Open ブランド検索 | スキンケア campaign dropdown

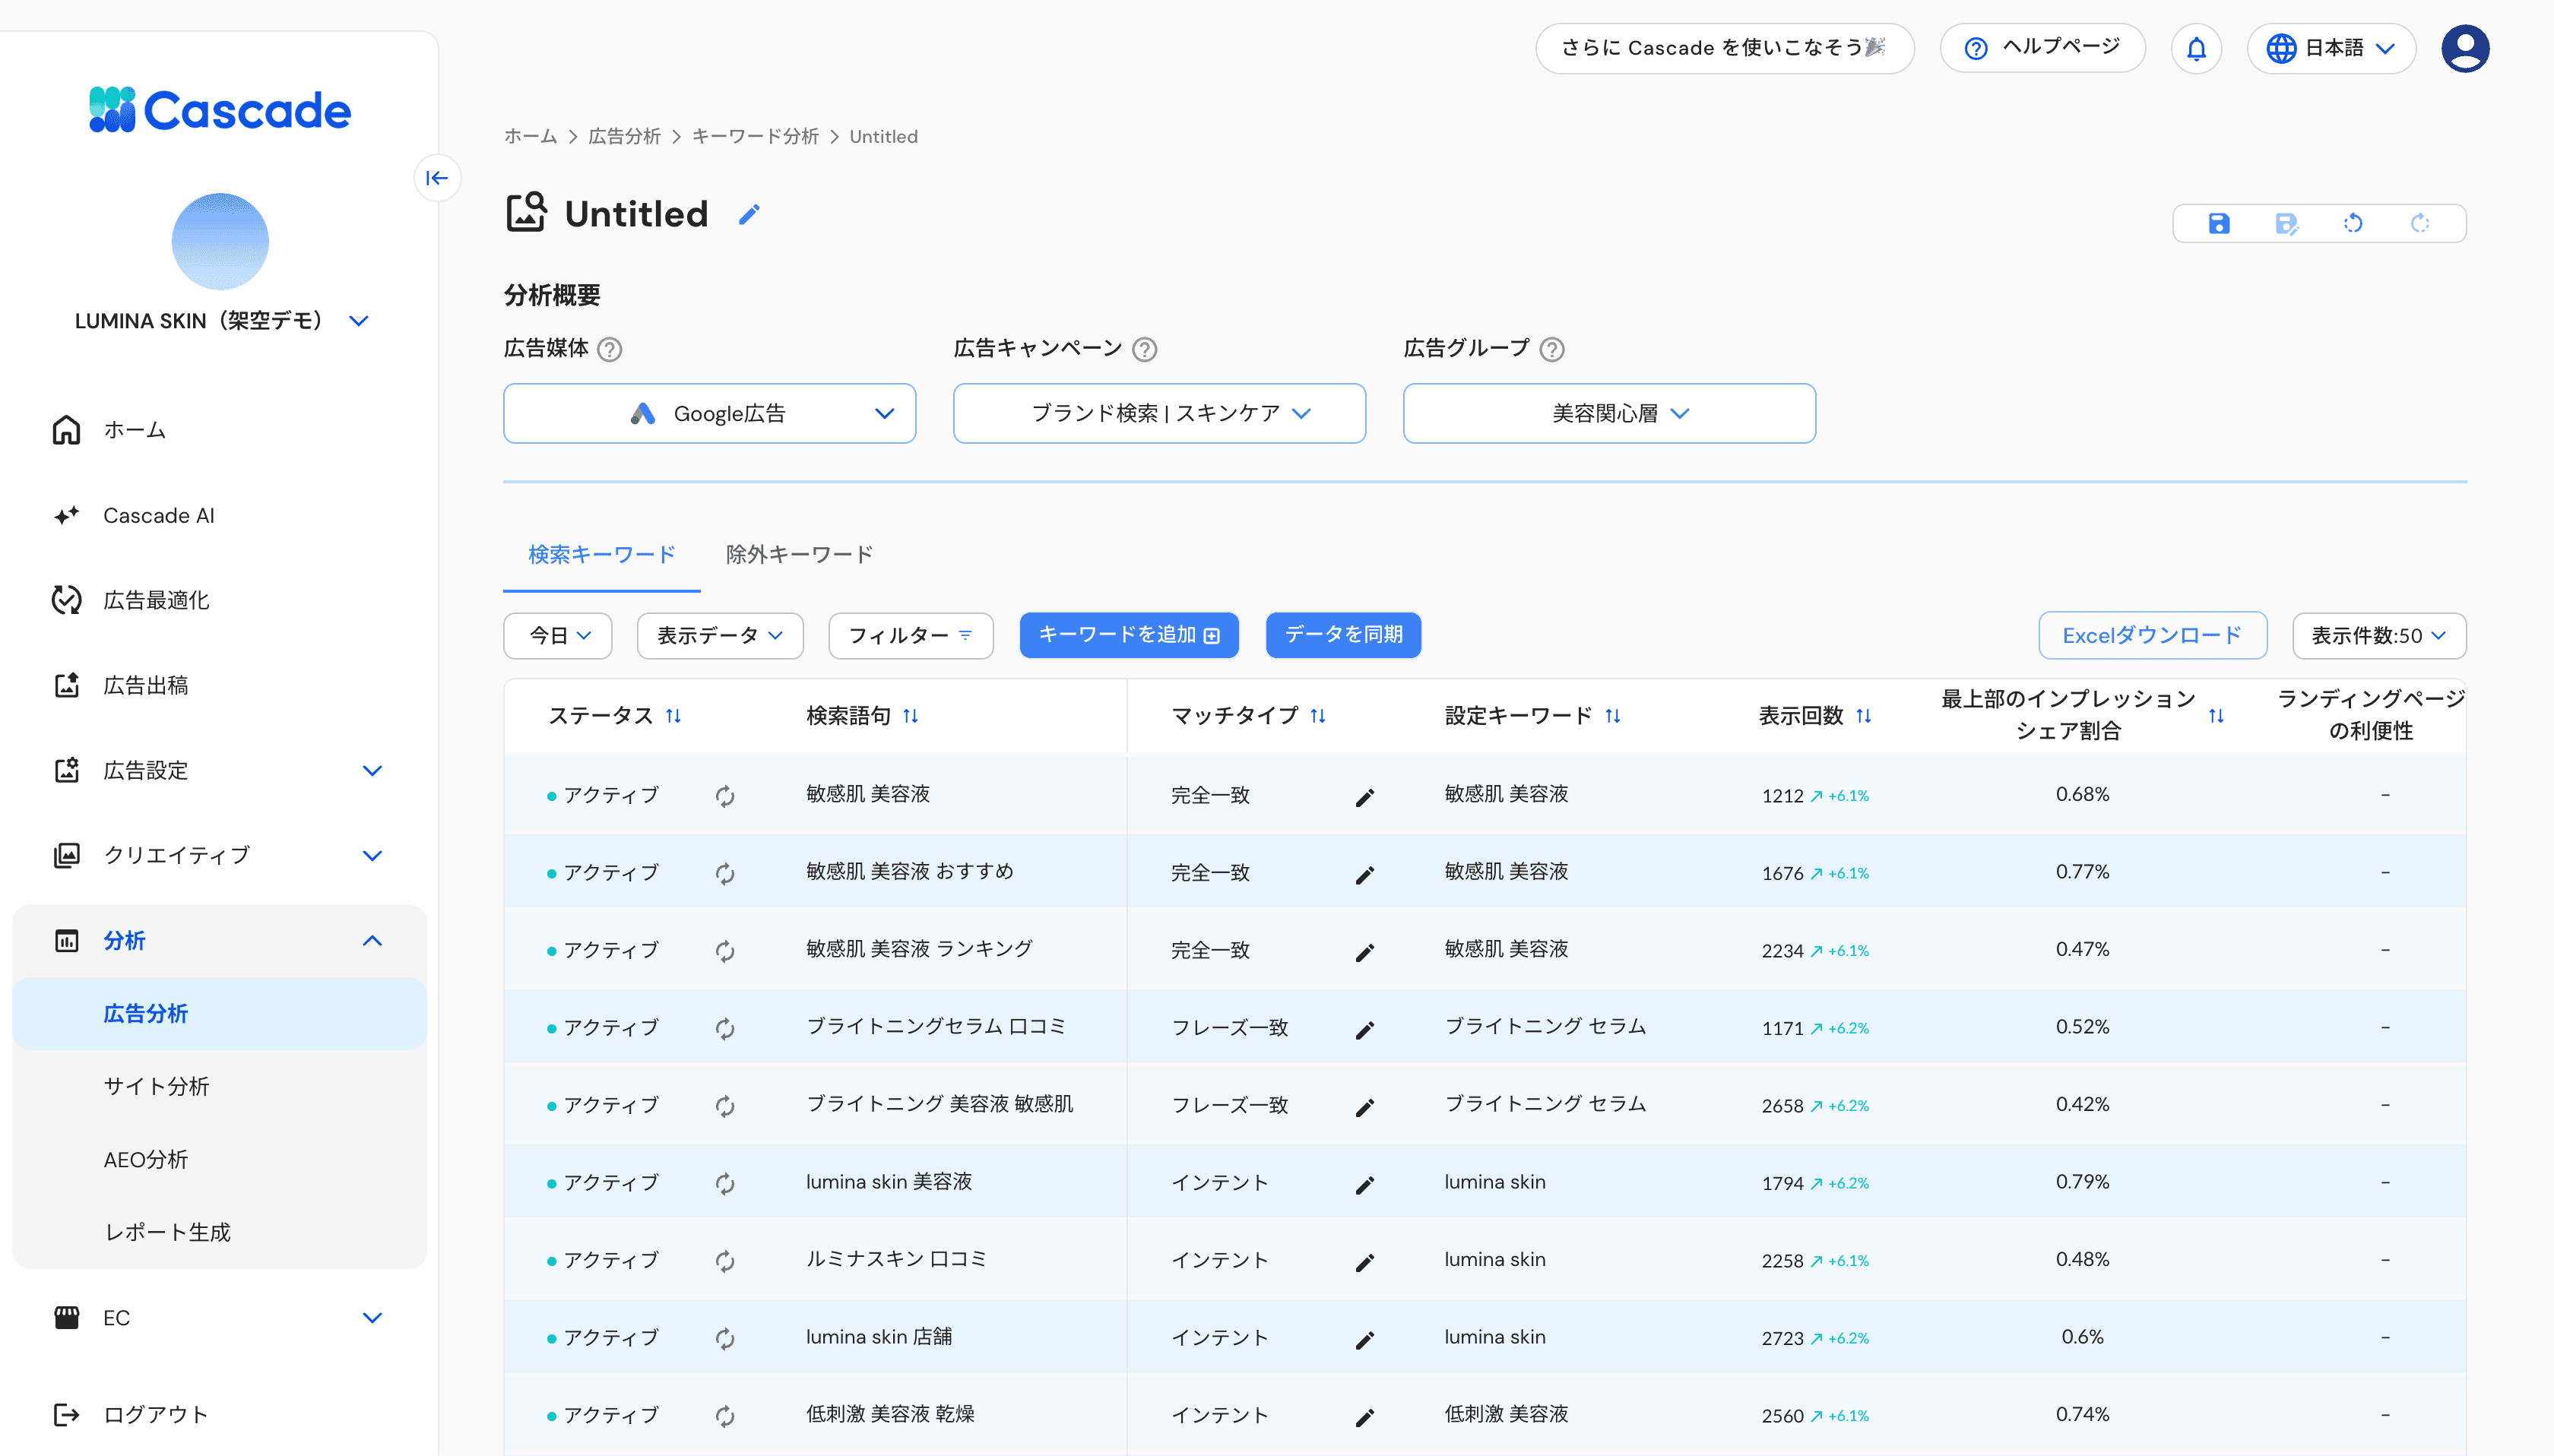point(1159,413)
